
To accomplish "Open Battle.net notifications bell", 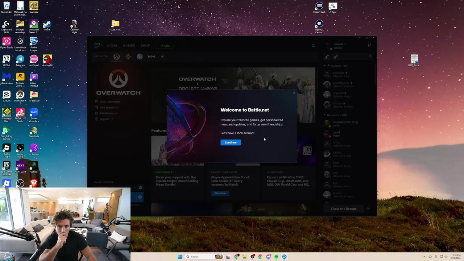I will coord(313,46).
